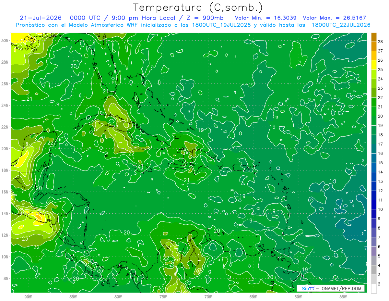
Task: Click the legend value '12'
Action: tap(380, 191)
